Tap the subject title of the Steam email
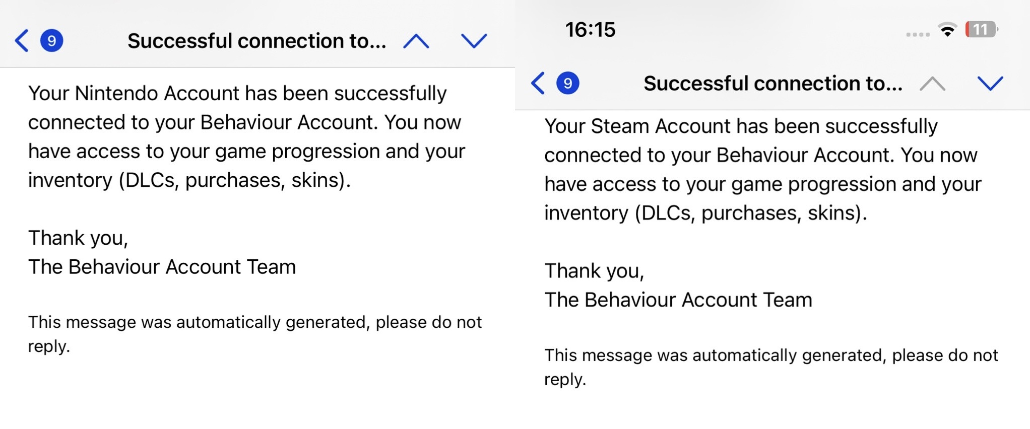Viewport: 1030px width, 429px height. point(773,83)
